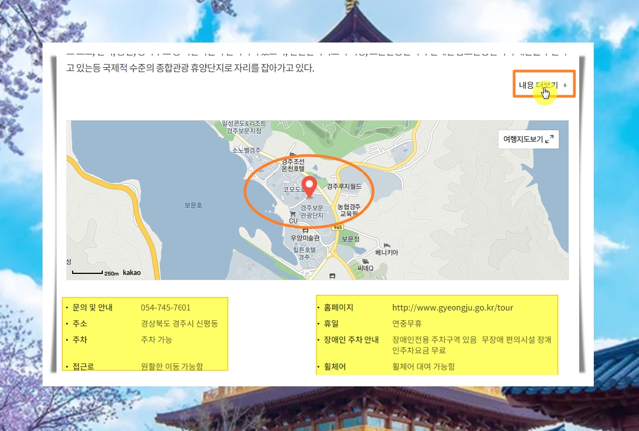Click the 씨네Q cinema label
The width and height of the screenshot is (639, 431).
click(x=365, y=268)
